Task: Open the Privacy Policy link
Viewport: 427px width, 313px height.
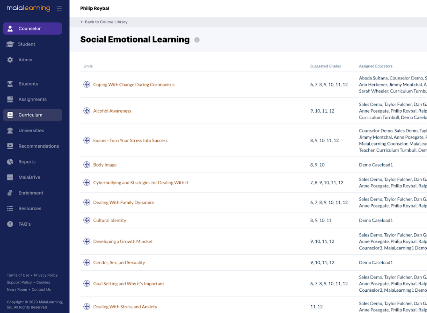Action: pos(46,275)
